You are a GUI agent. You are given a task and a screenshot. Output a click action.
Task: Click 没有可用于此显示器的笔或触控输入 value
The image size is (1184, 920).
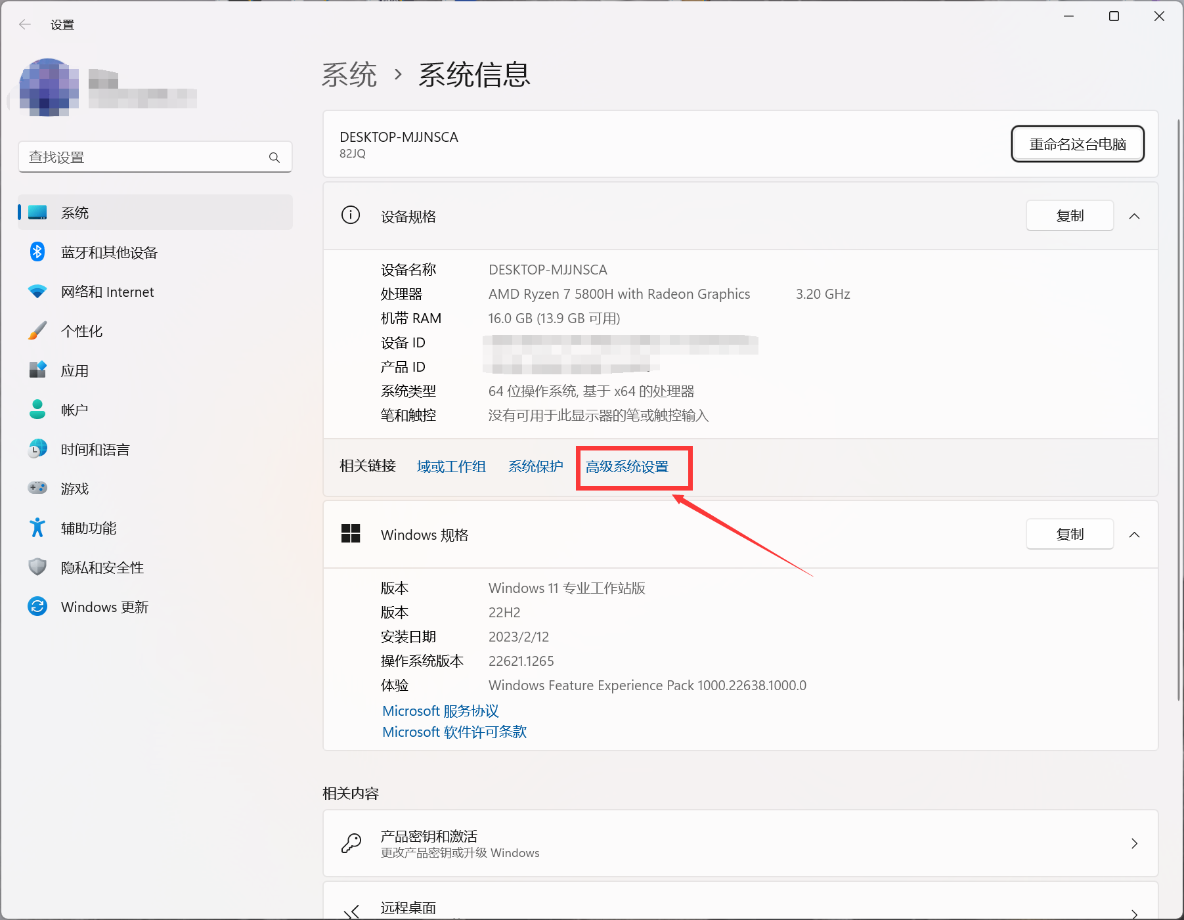[x=598, y=415]
